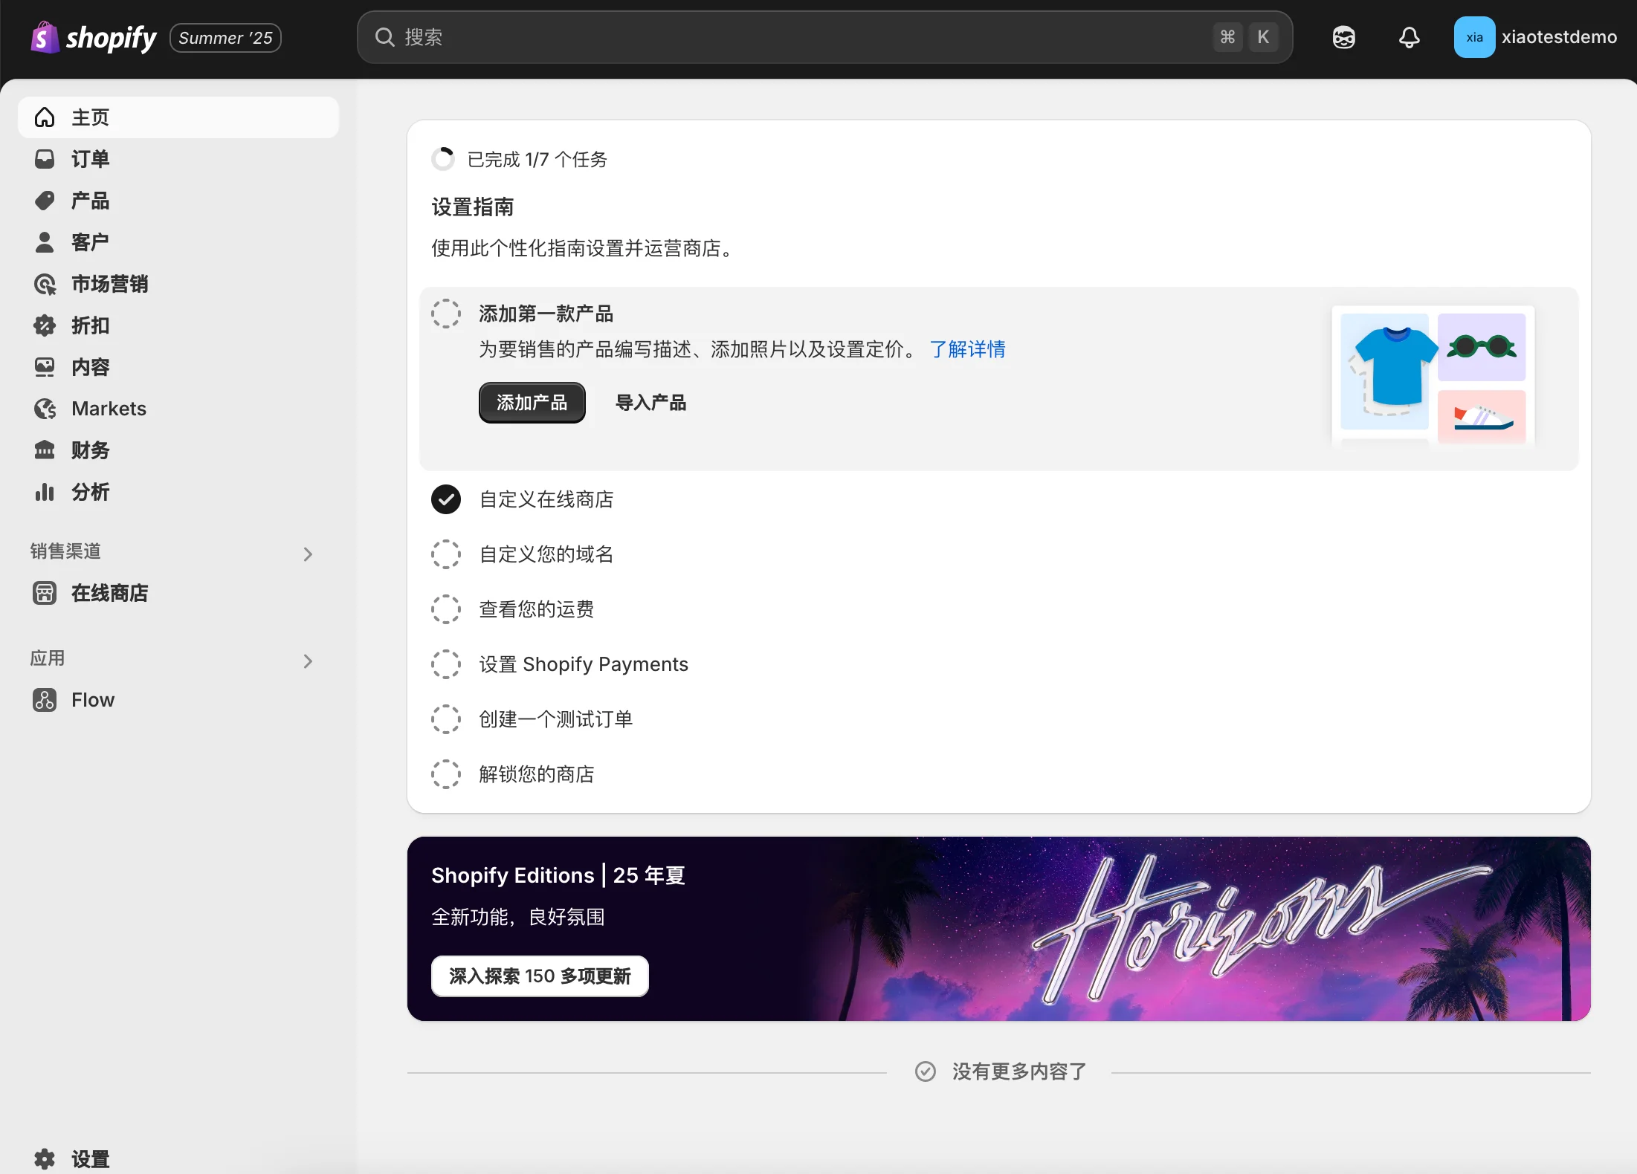Screen dimensions: 1637x1174
Task: Click the 导入产品 button
Action: point(650,403)
